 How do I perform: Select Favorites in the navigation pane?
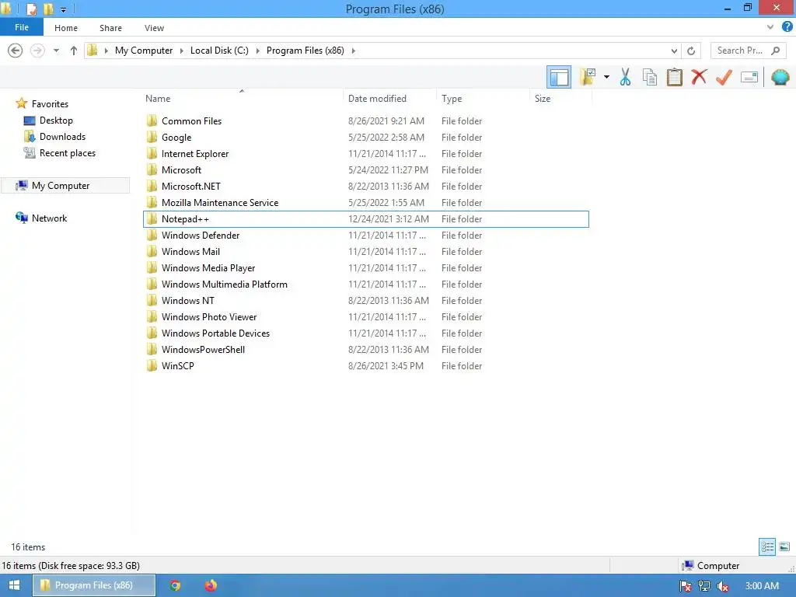click(50, 103)
